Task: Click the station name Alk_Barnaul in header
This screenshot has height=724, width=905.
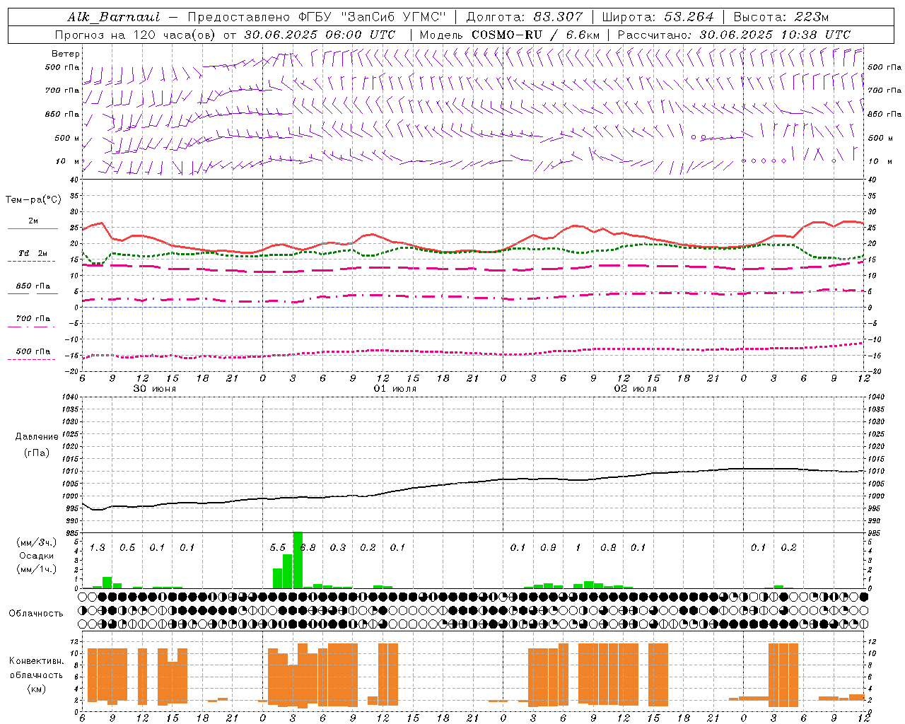Action: (114, 17)
